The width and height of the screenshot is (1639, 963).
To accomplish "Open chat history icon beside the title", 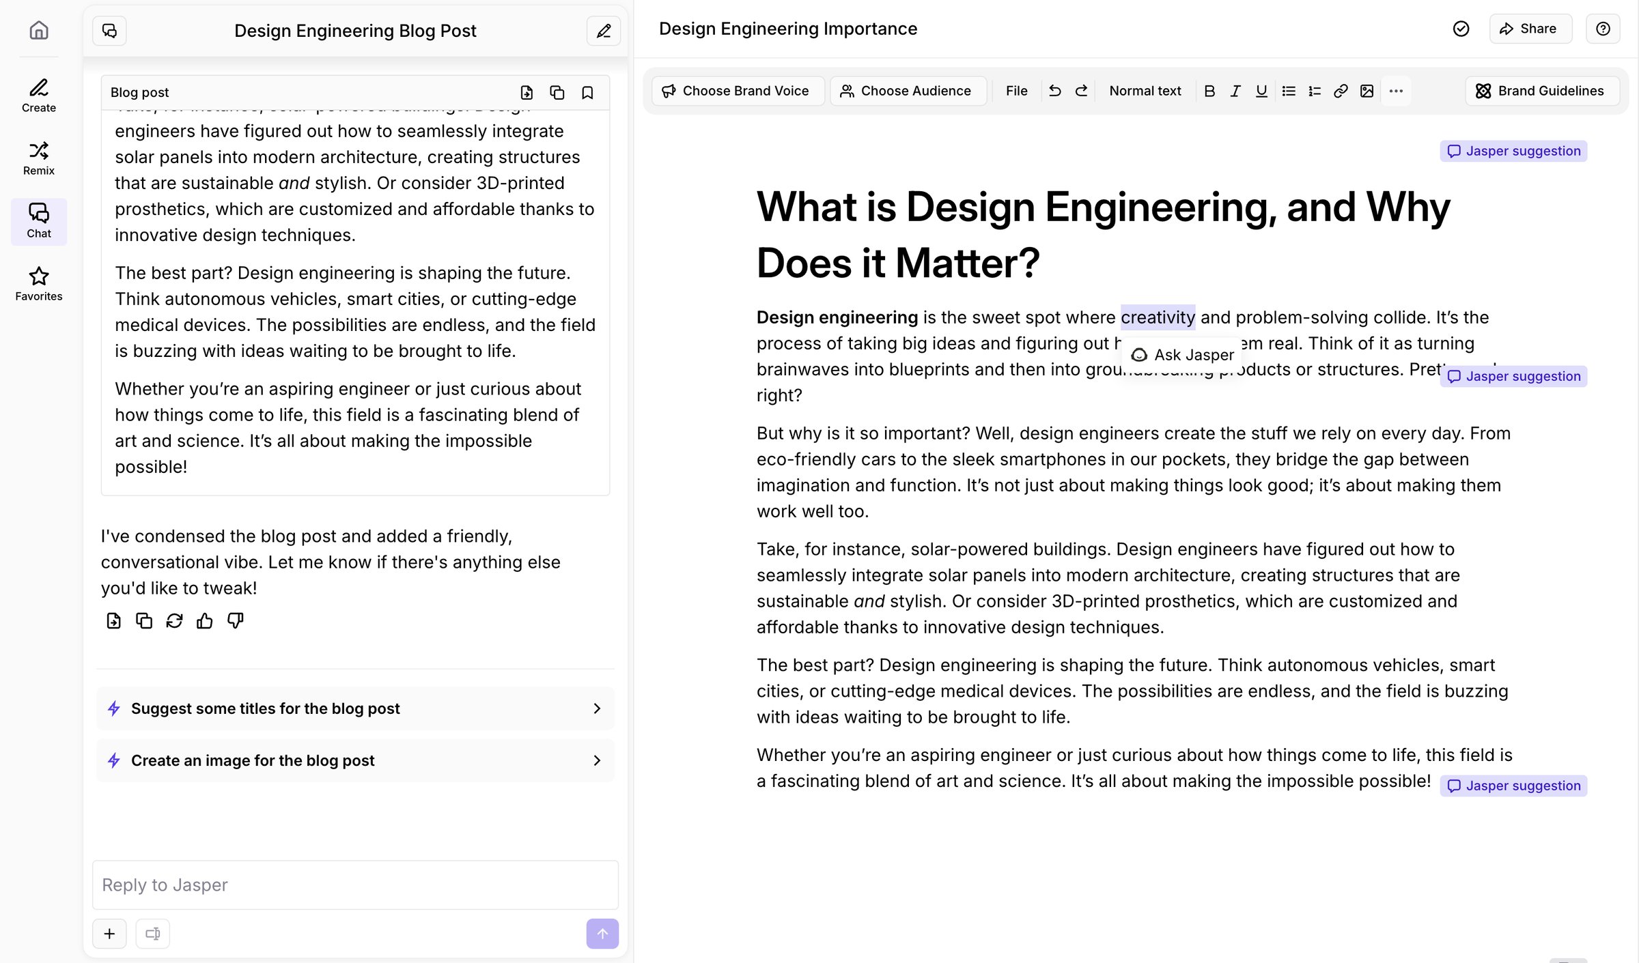I will tap(109, 31).
